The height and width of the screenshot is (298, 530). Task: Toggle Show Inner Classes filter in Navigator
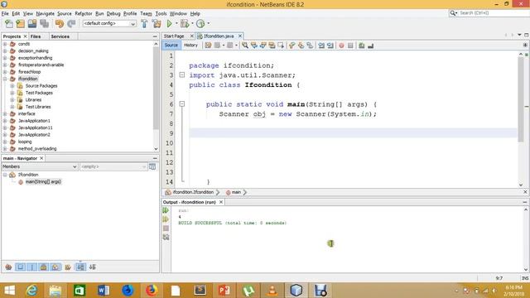[55, 267]
